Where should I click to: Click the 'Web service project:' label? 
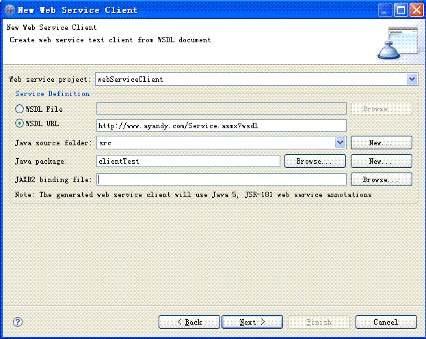pos(50,79)
